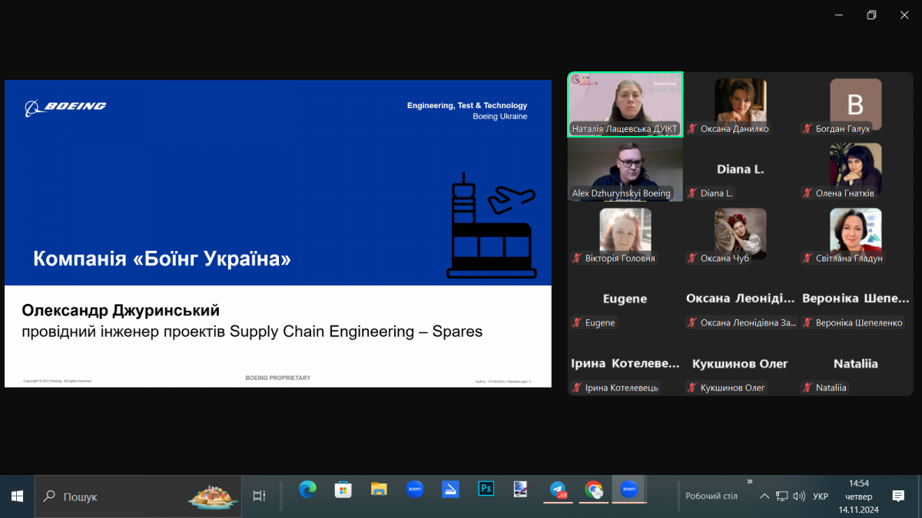The image size is (922, 518).
Task: Click the УКР language indicator
Action: point(821,497)
